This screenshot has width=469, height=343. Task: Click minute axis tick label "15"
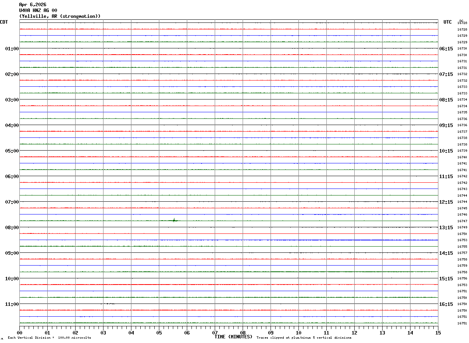point(438,333)
